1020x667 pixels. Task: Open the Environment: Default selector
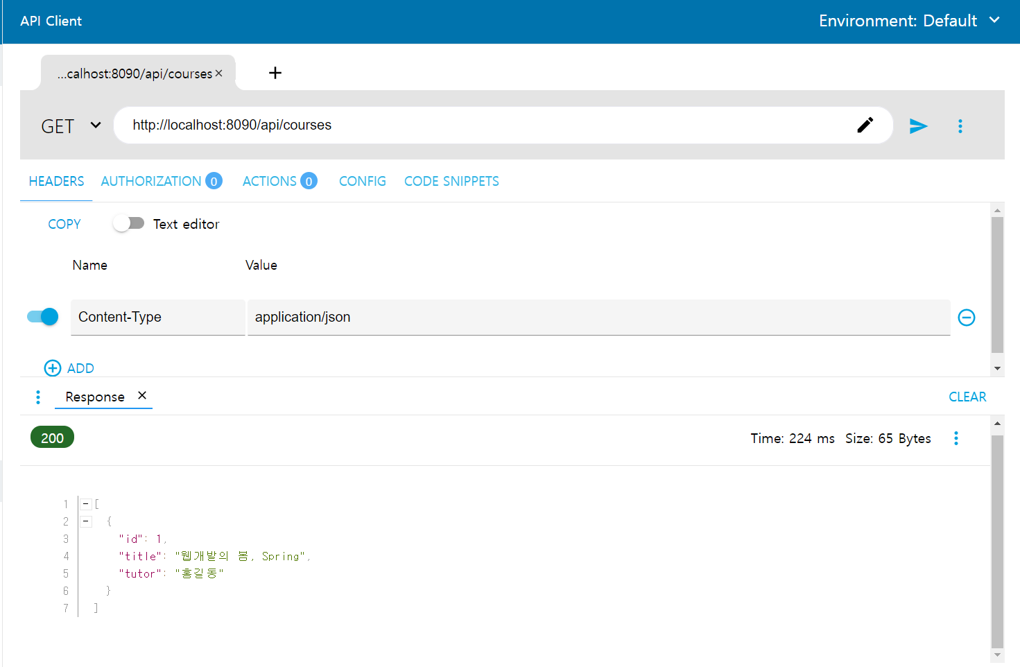(909, 21)
